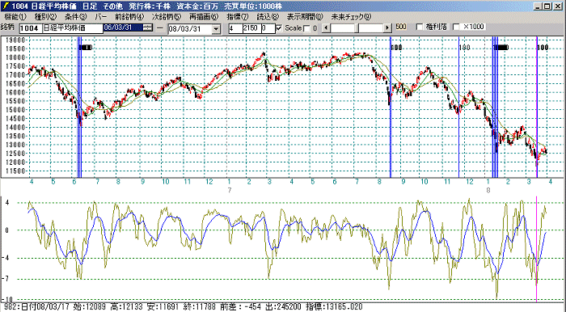
Task: Tick the checkbox labeled 0
Action: pos(306,28)
